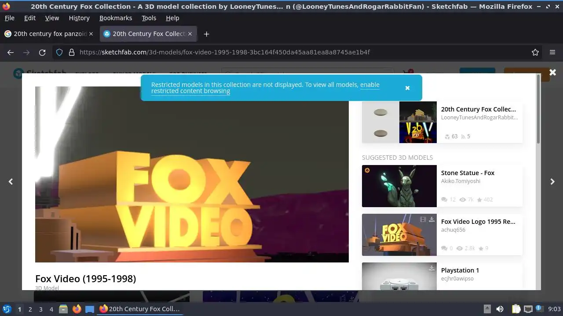Click the Firefox window taskbar entry
The height and width of the screenshot is (316, 563).
[x=140, y=309]
